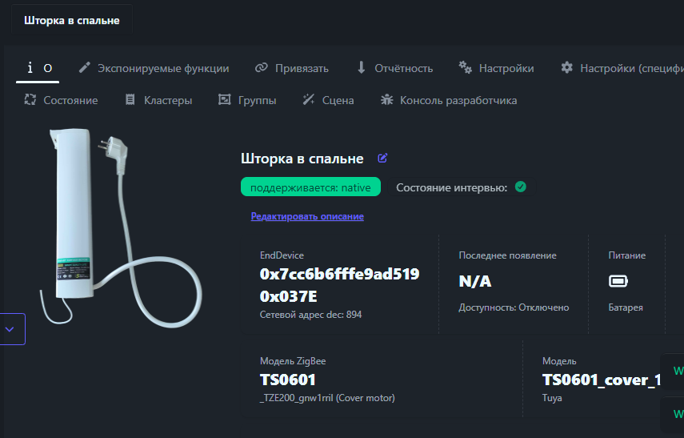
Task: Click the list icon beside Кластеры
Action: click(130, 99)
